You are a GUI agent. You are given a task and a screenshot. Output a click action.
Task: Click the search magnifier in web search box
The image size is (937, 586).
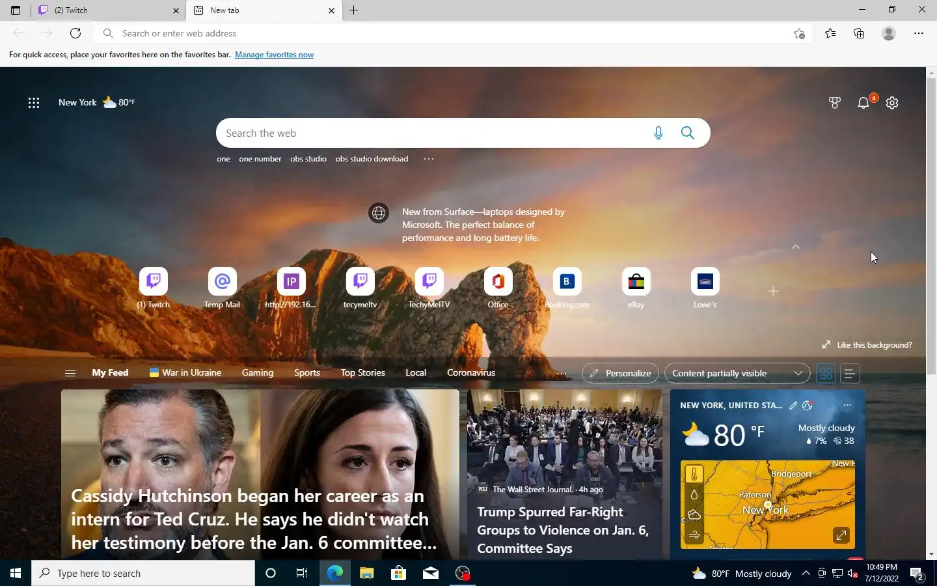[x=688, y=133]
